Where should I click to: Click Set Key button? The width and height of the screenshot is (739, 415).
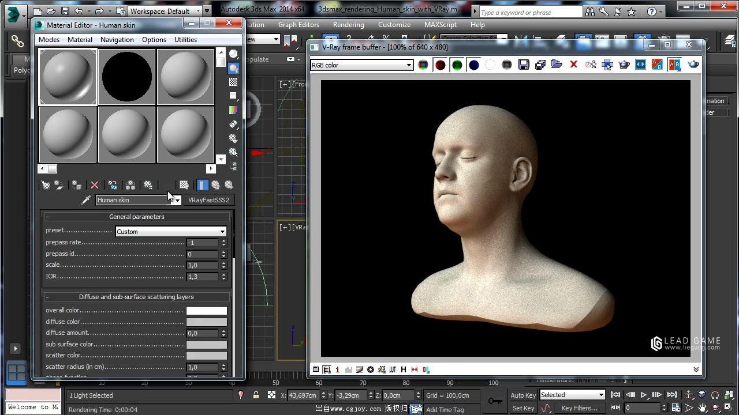(x=523, y=408)
